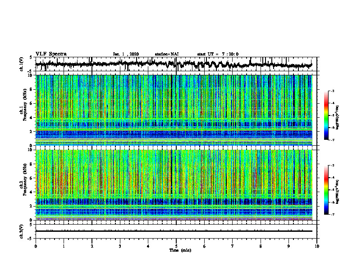357x276 pixels.
Task: Click the "Time (min)" axis title
Action: [180, 250]
